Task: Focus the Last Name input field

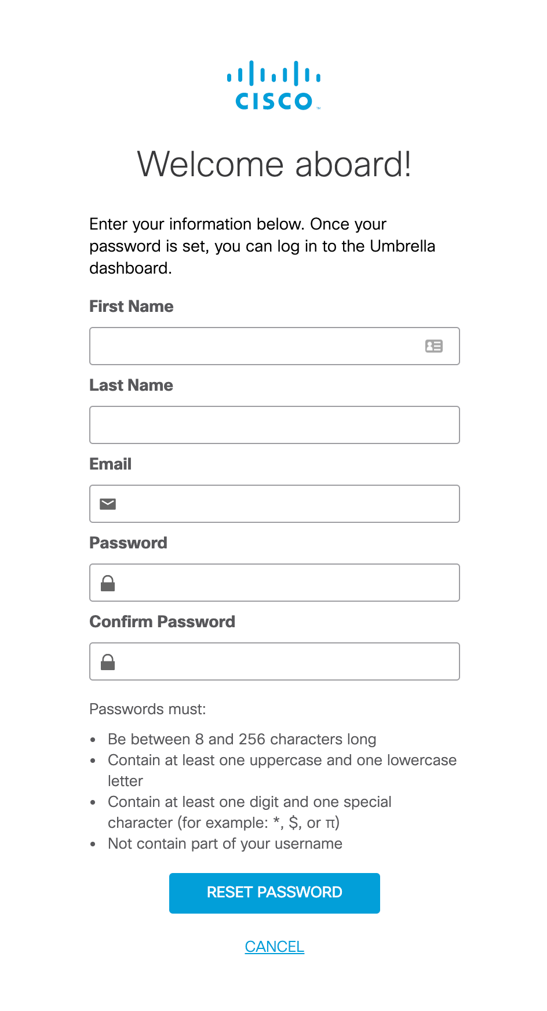Action: (275, 425)
